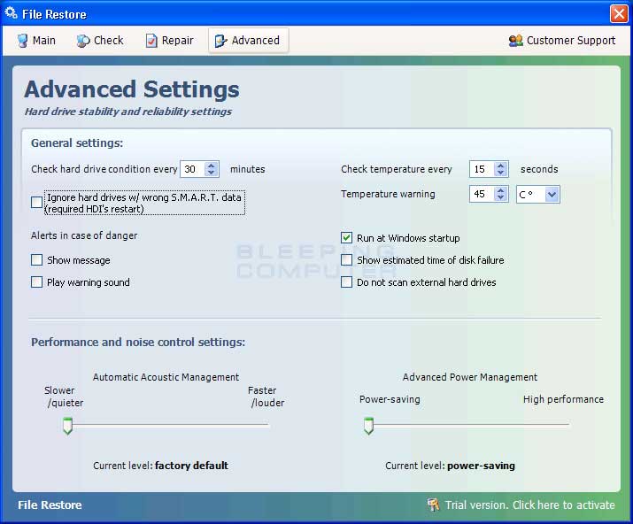The width and height of the screenshot is (633, 524).
Task: Raise Temperature warning value with up arrow
Action: pos(500,190)
